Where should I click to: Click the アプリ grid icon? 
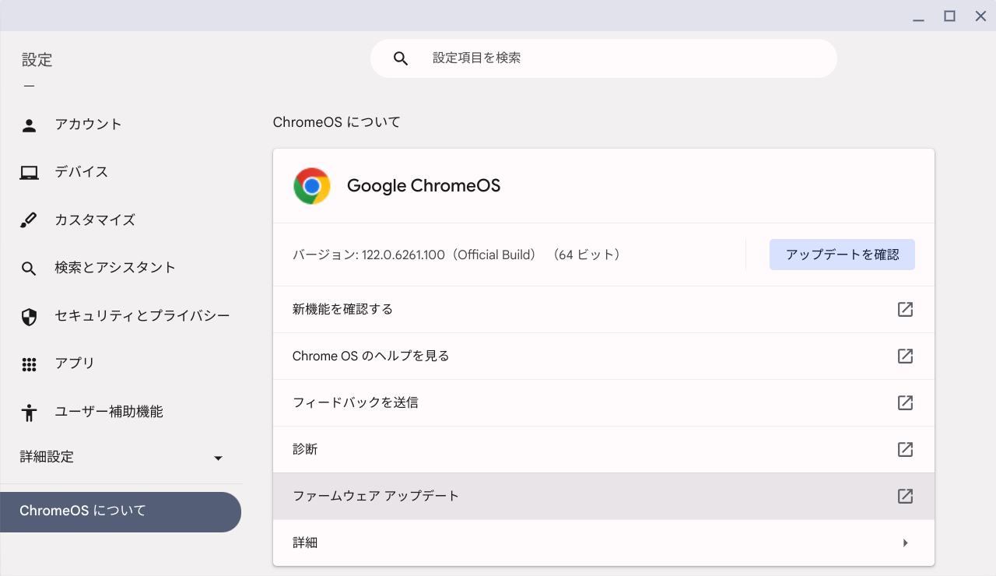(x=29, y=363)
